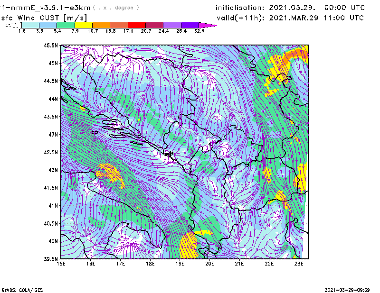Click the legend value 3.3
The height and width of the screenshot is (293, 380).
pyautogui.click(x=39, y=31)
